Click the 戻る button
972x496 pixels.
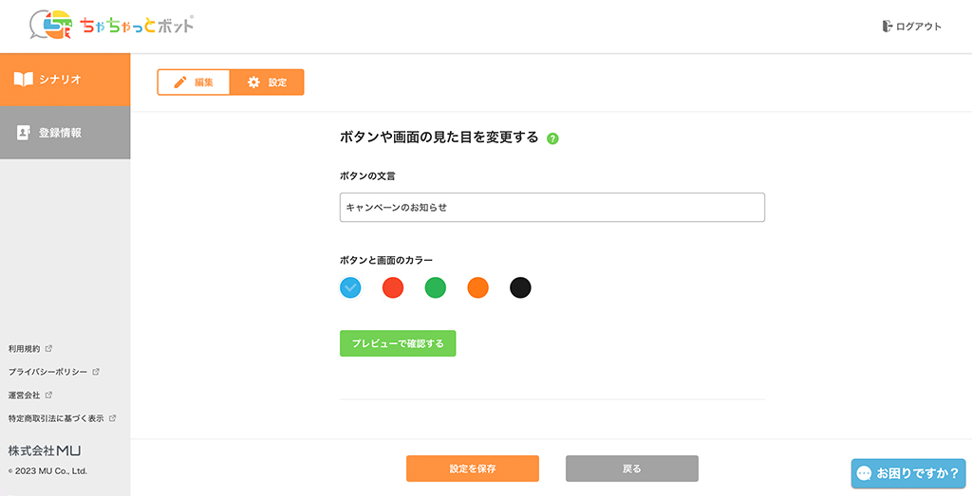pyautogui.click(x=631, y=468)
